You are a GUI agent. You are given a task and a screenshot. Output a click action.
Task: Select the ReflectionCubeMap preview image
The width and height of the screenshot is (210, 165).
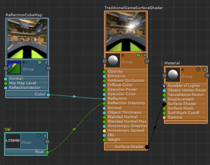click(27, 38)
